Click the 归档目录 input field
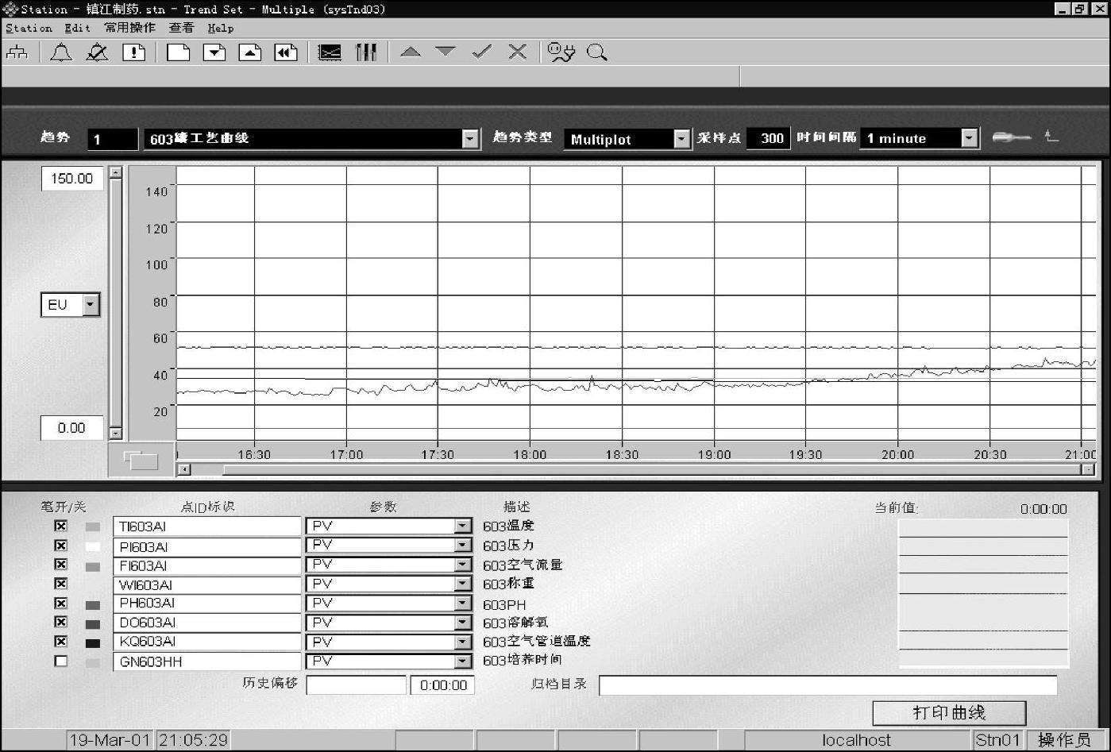 827,685
